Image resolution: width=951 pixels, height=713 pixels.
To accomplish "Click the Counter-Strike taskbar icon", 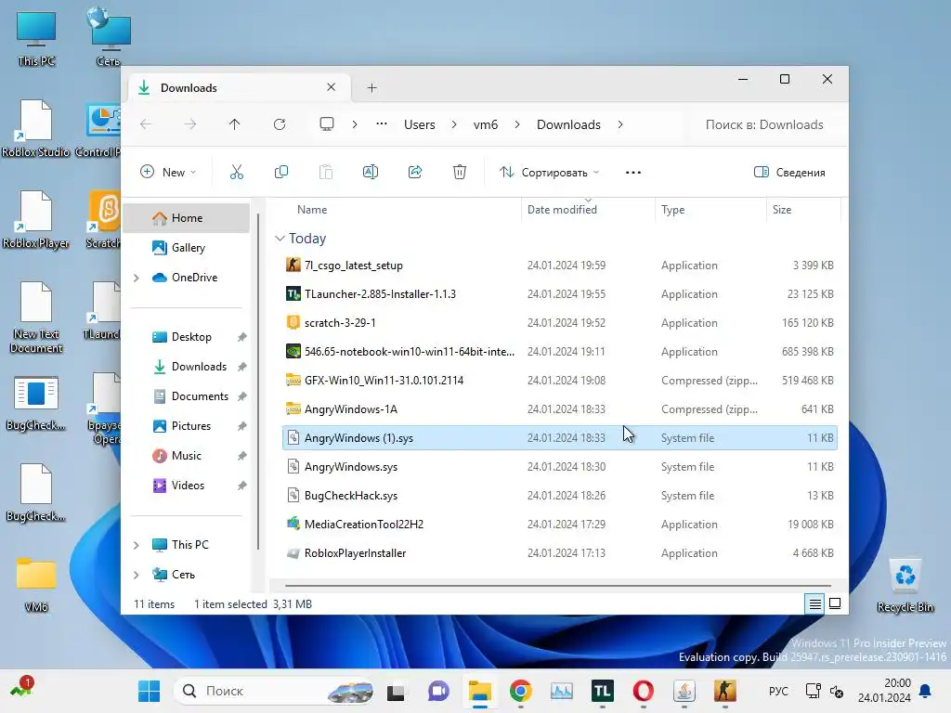I will point(724,691).
